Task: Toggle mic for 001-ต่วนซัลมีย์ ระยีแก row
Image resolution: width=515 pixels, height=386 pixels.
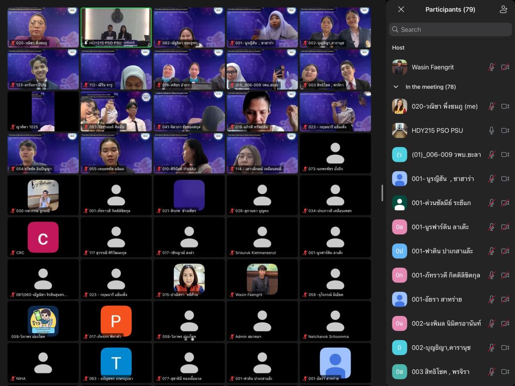Action: click(x=492, y=203)
